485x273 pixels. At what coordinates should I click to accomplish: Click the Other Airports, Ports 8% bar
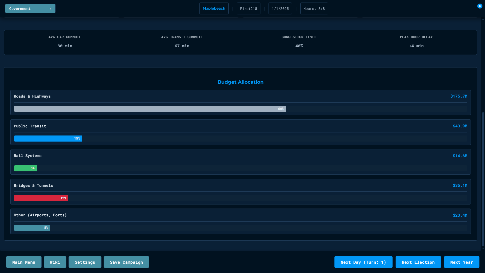click(32, 228)
